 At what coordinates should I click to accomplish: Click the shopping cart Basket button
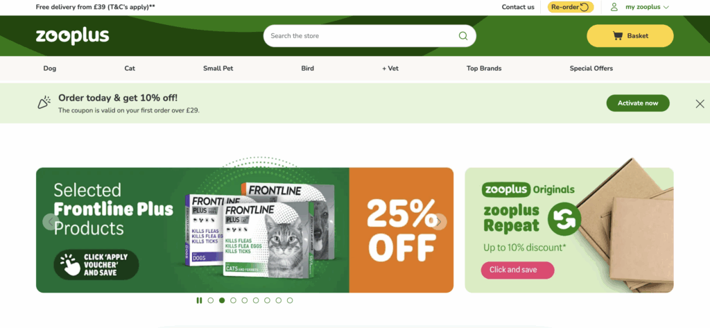[x=630, y=36]
